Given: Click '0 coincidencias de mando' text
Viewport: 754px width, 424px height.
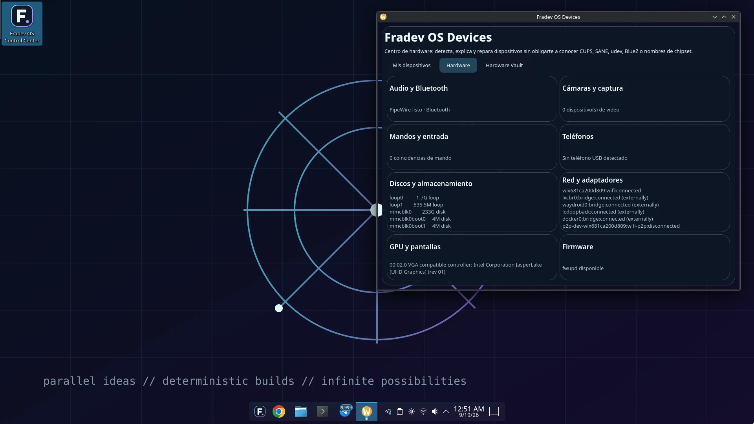Looking at the screenshot, I should tap(420, 158).
